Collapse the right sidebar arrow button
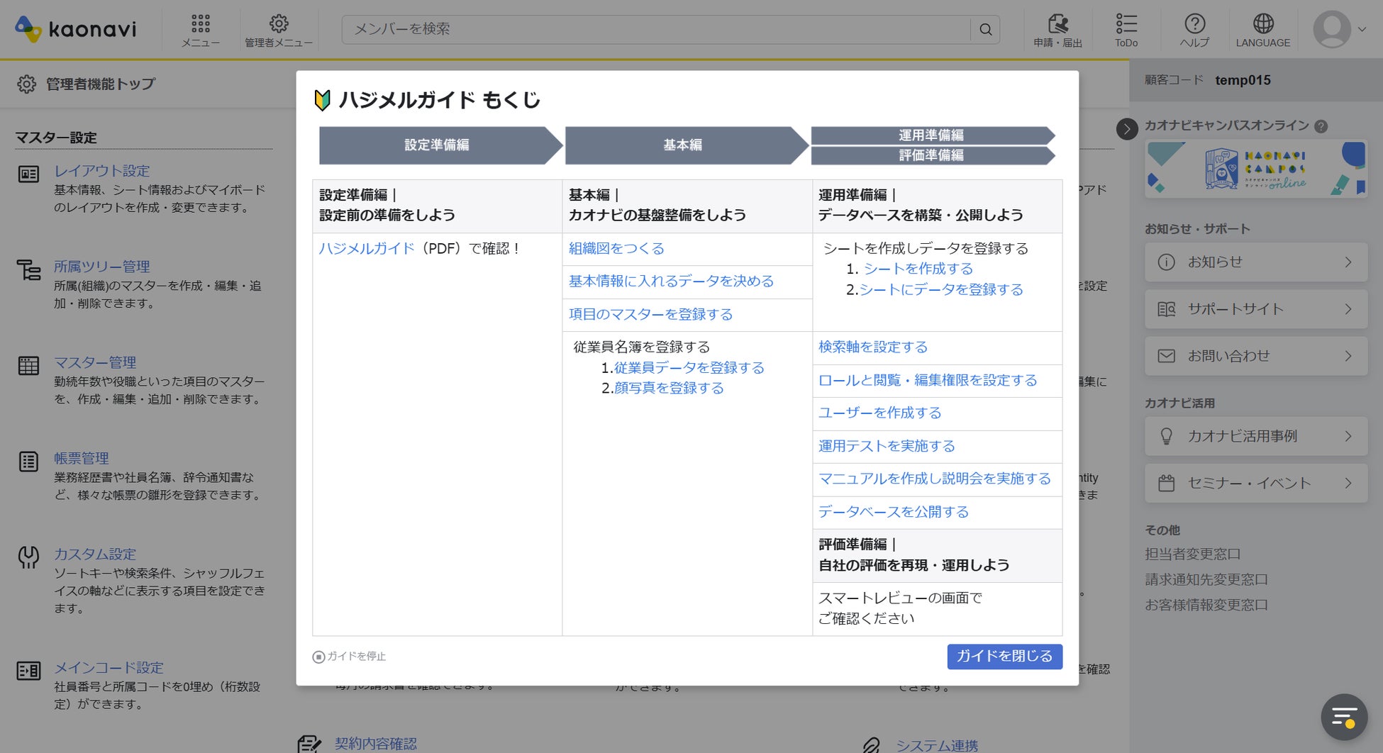Image resolution: width=1383 pixels, height=753 pixels. point(1127,128)
